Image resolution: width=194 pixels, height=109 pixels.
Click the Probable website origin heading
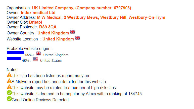[x=30, y=48]
